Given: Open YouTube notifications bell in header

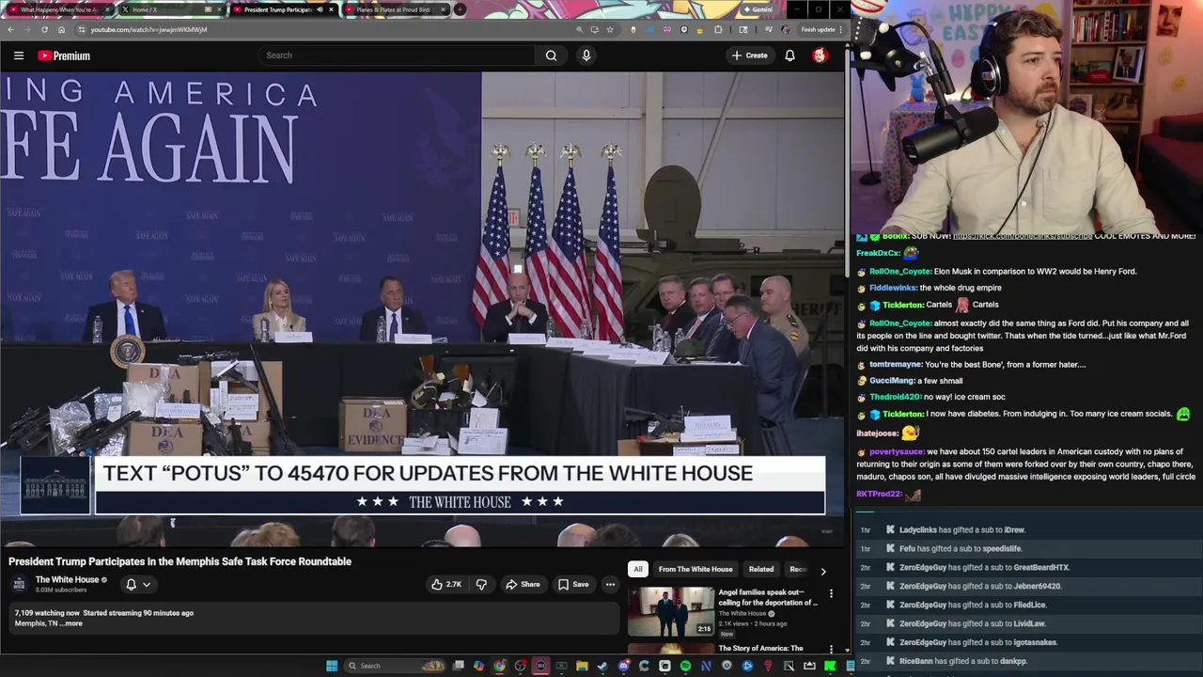Looking at the screenshot, I should point(789,55).
